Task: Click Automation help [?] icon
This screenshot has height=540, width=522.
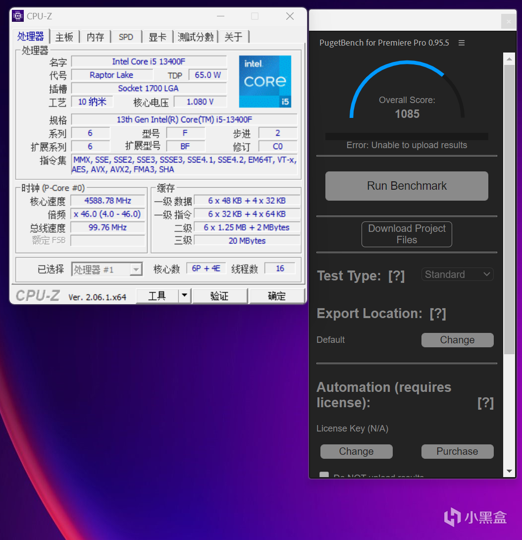Action: (x=485, y=403)
